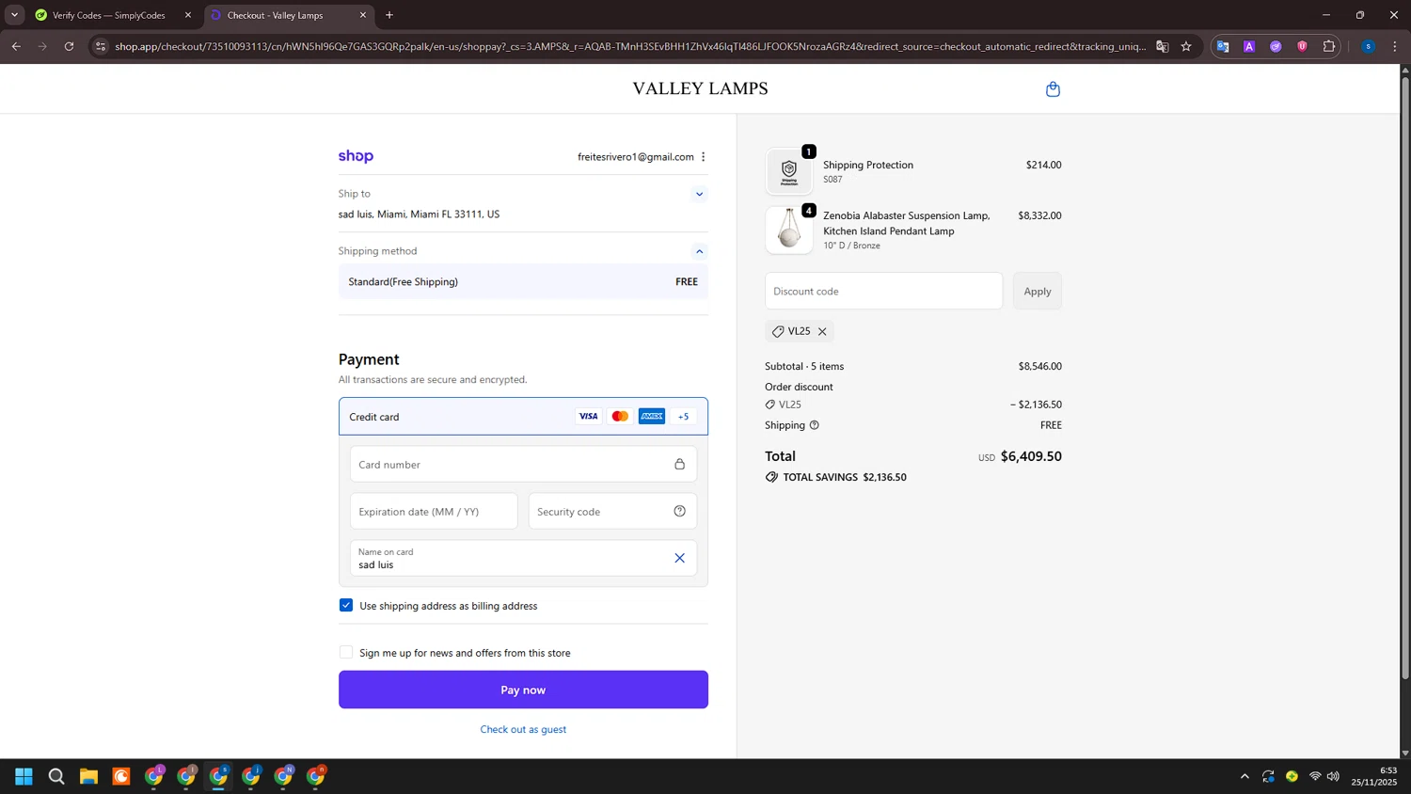Click the TOTAL SAVINGS $2,136.50 text

845,477
